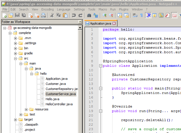Screen dimensions: 181x133
Task: Save all open files
Action: click(24, 15)
